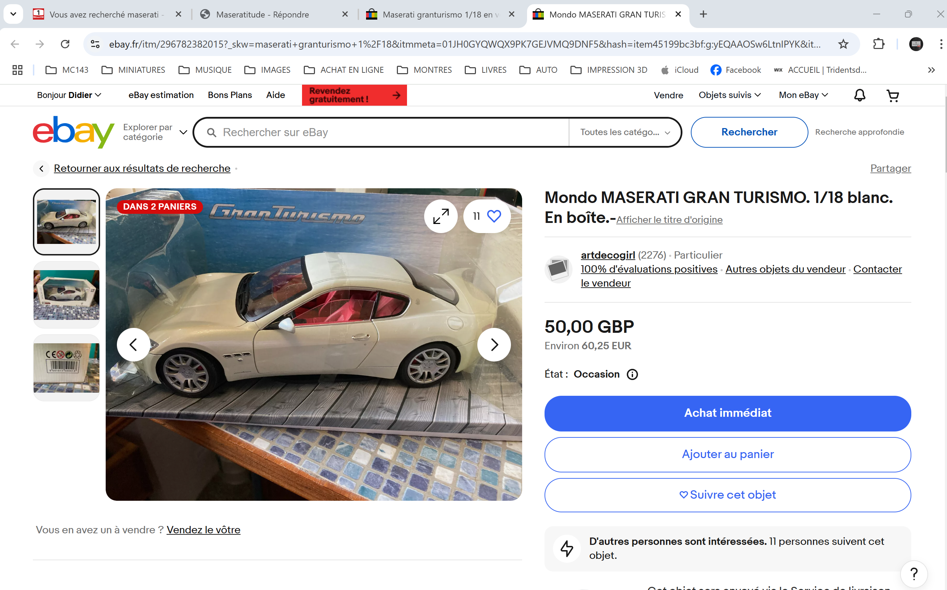Open eBay notifications bell
The height and width of the screenshot is (590, 947).
[860, 95]
